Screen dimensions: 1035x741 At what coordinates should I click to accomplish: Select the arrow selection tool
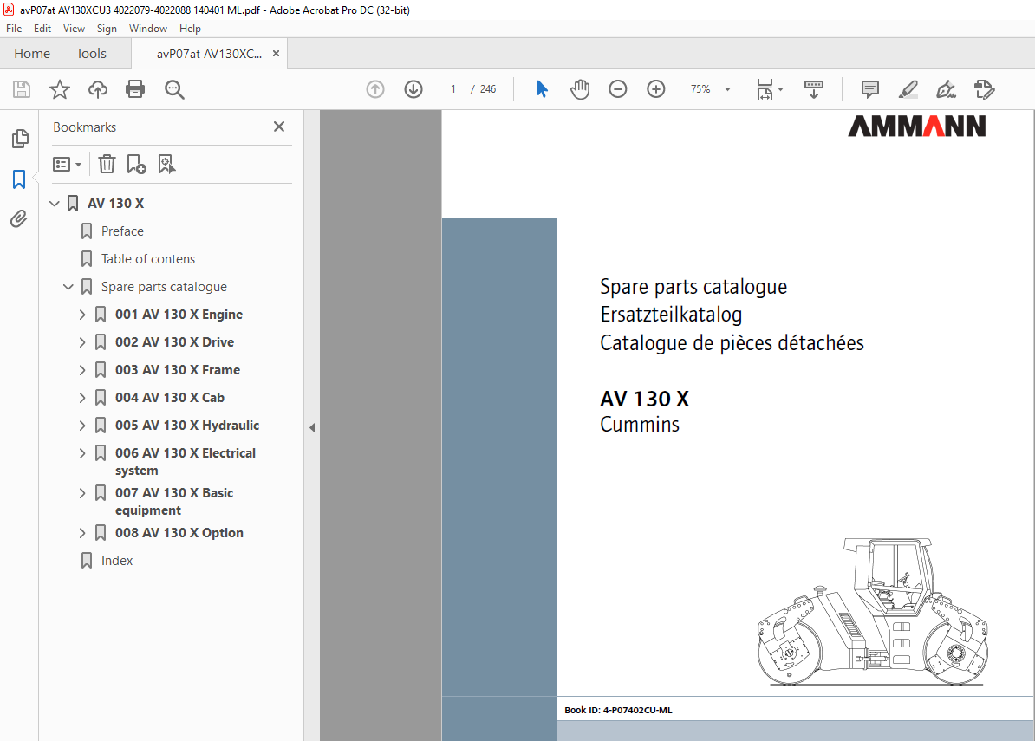[x=542, y=89]
